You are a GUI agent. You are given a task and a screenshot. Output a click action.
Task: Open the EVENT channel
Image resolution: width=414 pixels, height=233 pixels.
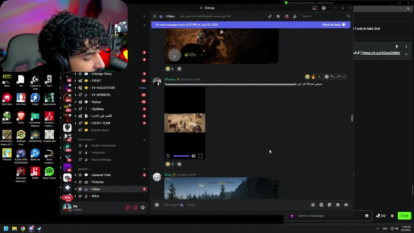tap(112, 81)
